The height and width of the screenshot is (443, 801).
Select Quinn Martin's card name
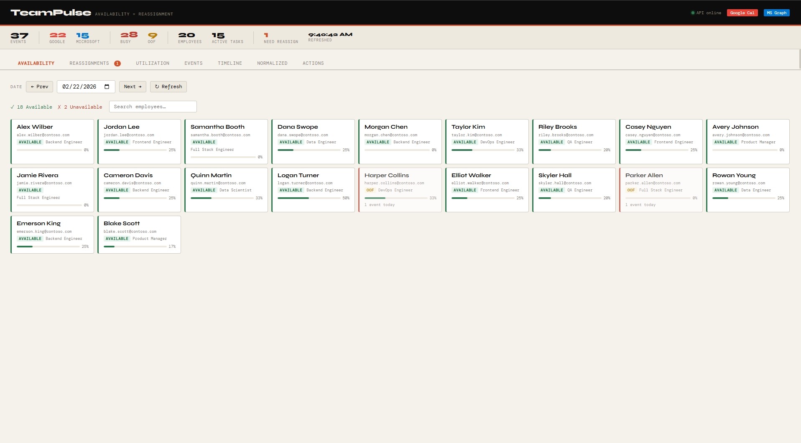pyautogui.click(x=211, y=175)
